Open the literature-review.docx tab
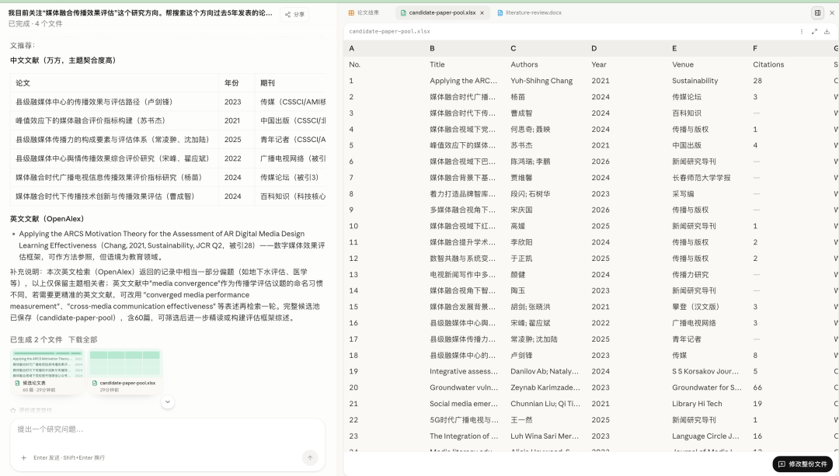The height and width of the screenshot is (476, 839). click(530, 13)
